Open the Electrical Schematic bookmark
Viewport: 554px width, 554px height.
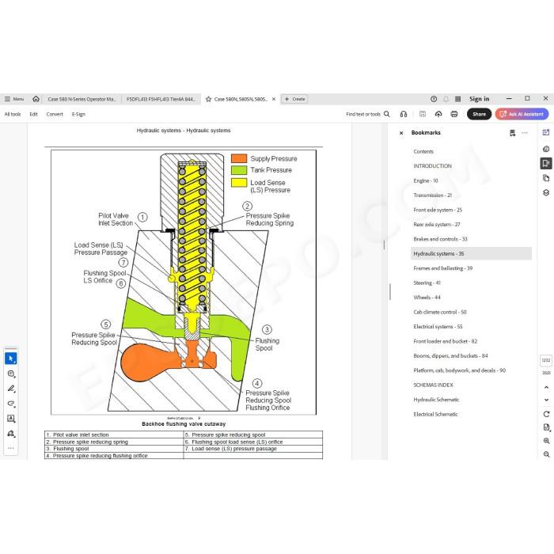click(x=435, y=414)
